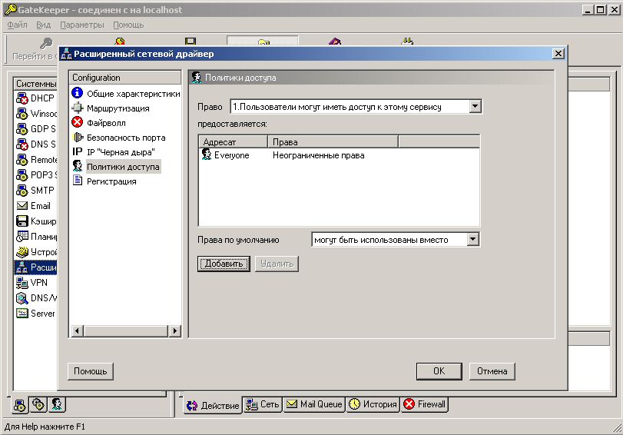Select SMTP service icon in GateKeeper
623x435 pixels.
22,191
